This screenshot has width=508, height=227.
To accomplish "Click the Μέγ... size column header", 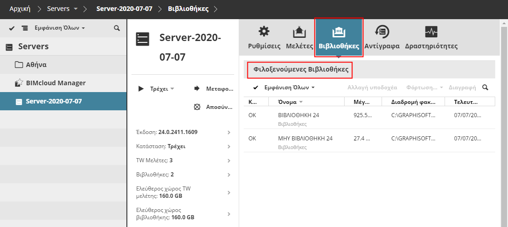I will (x=363, y=102).
